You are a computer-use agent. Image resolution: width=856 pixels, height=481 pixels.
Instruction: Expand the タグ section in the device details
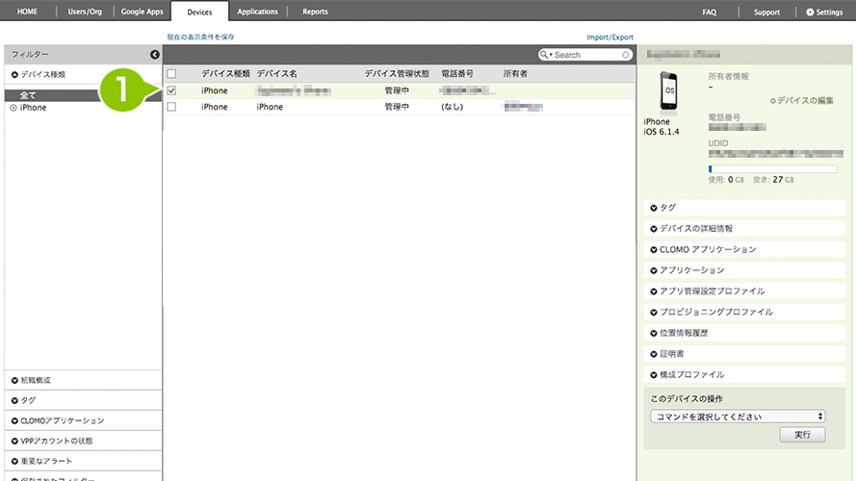(x=744, y=208)
